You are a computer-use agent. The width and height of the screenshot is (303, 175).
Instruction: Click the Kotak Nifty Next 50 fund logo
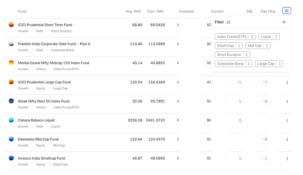pyautogui.click(x=11, y=101)
